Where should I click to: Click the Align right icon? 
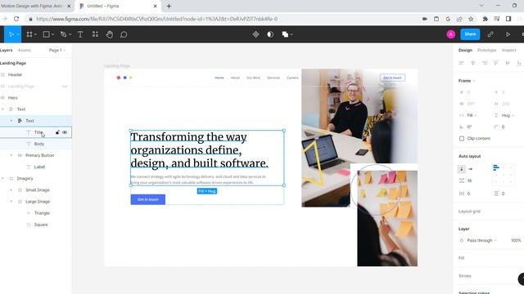click(485, 63)
